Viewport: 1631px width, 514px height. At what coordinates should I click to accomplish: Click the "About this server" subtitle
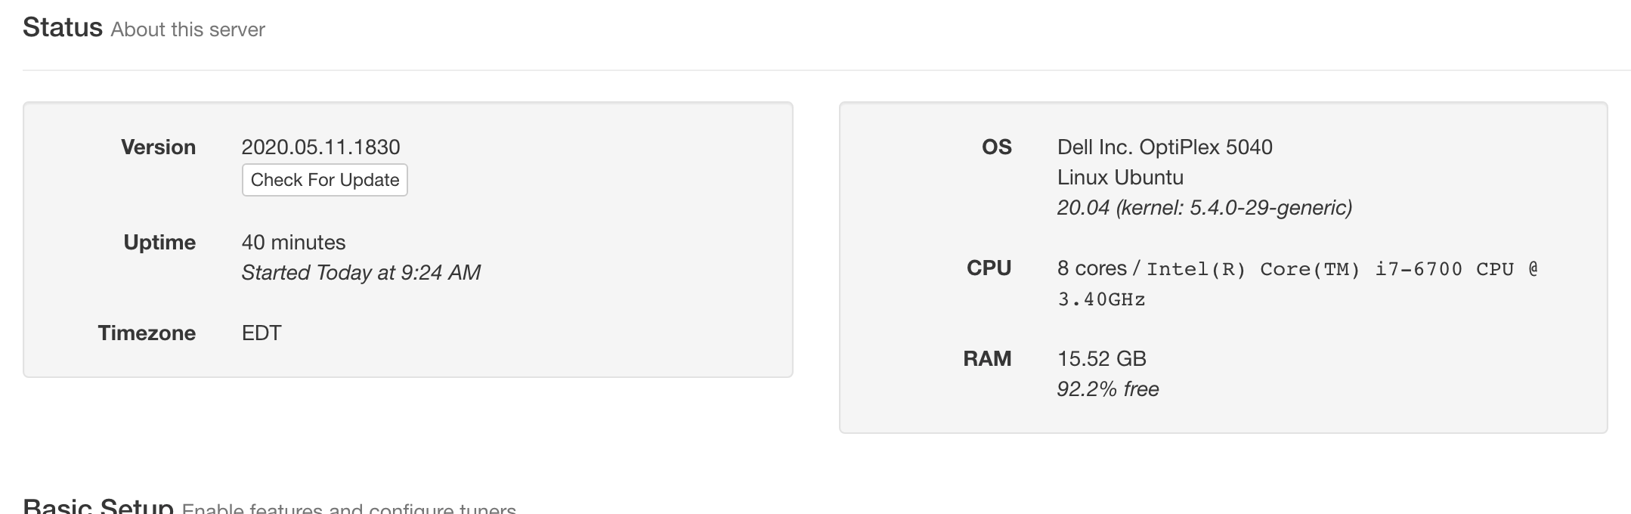(187, 30)
